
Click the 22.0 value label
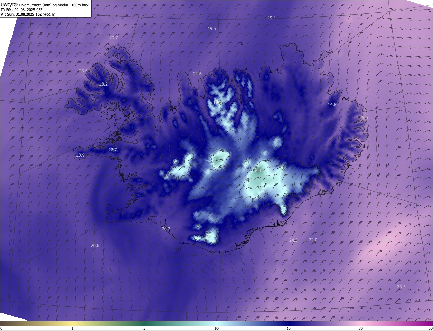[x=313, y=240]
